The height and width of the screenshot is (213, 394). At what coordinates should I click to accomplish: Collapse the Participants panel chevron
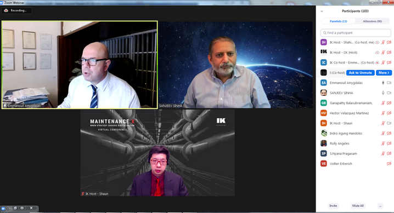[x=322, y=11]
